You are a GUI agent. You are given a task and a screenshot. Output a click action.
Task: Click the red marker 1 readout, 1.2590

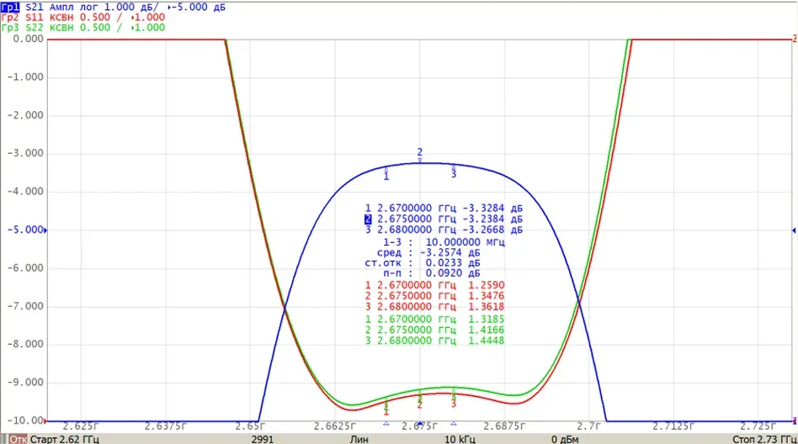point(434,285)
